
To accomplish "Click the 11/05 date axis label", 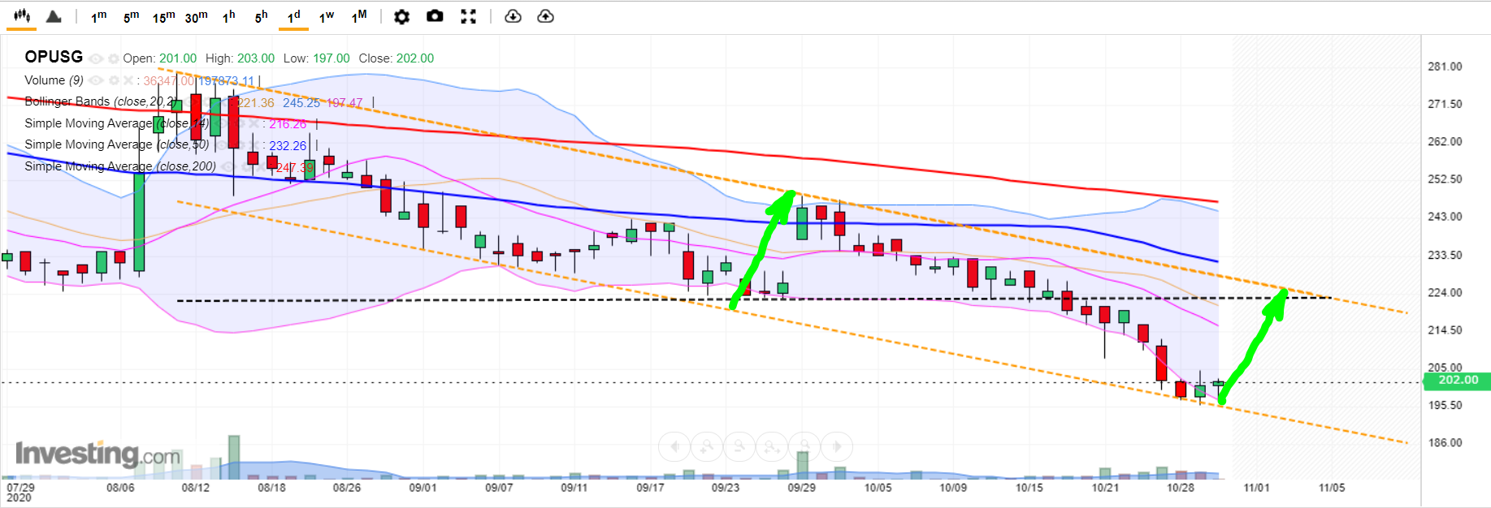I will (x=1332, y=488).
